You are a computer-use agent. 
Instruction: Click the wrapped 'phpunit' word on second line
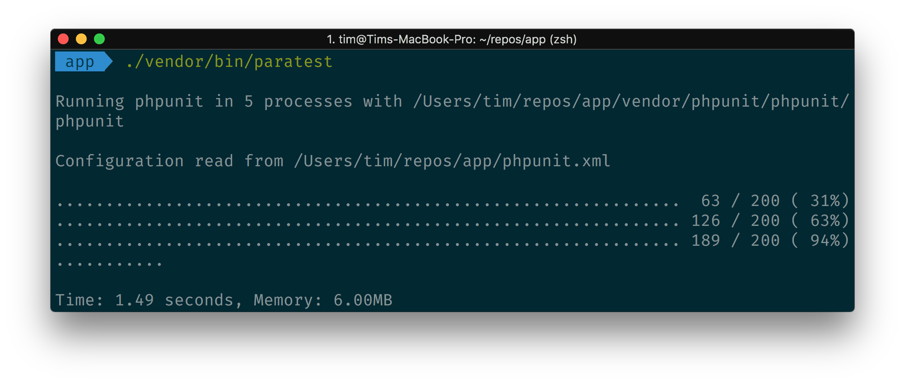[90, 122]
